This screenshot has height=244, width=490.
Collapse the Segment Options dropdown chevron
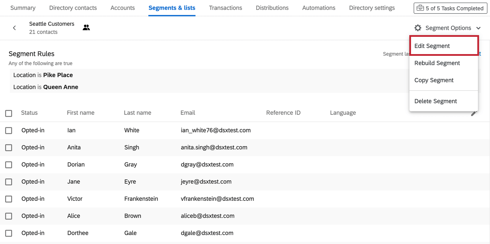click(x=478, y=28)
